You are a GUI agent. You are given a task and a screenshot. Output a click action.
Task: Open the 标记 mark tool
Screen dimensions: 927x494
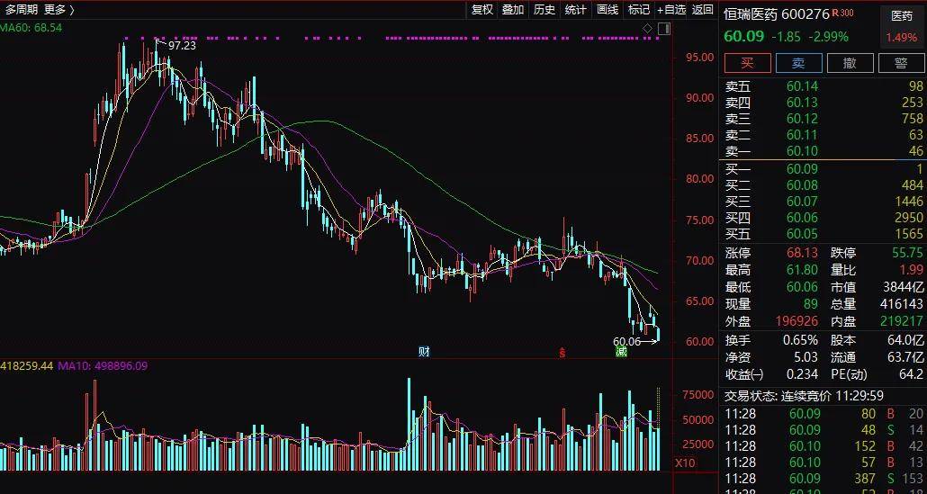point(638,10)
